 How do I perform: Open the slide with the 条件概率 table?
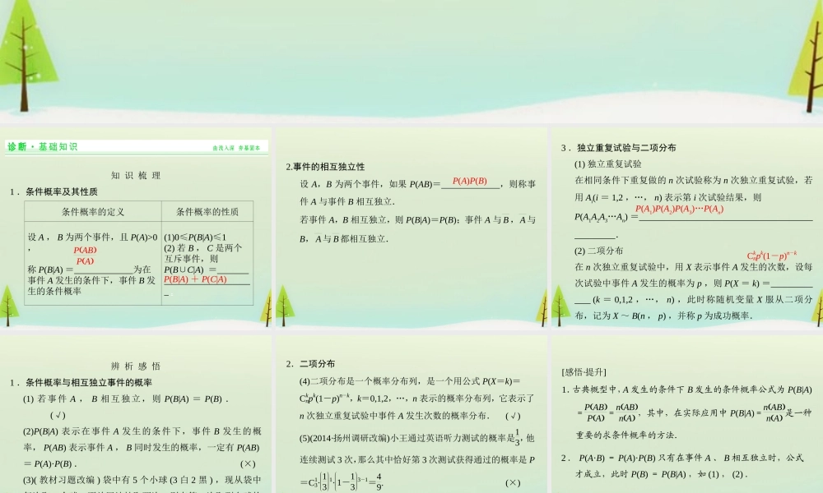[x=136, y=227]
